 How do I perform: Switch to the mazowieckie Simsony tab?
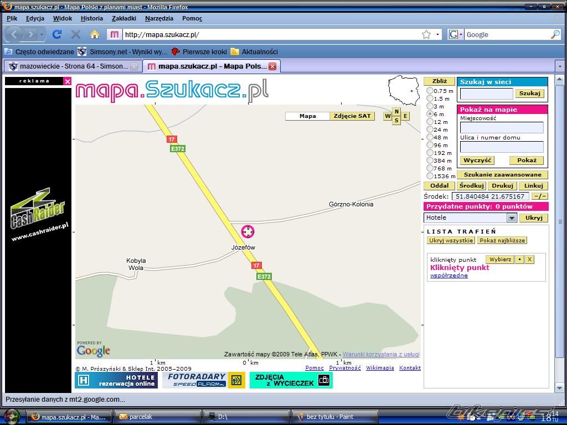point(69,66)
